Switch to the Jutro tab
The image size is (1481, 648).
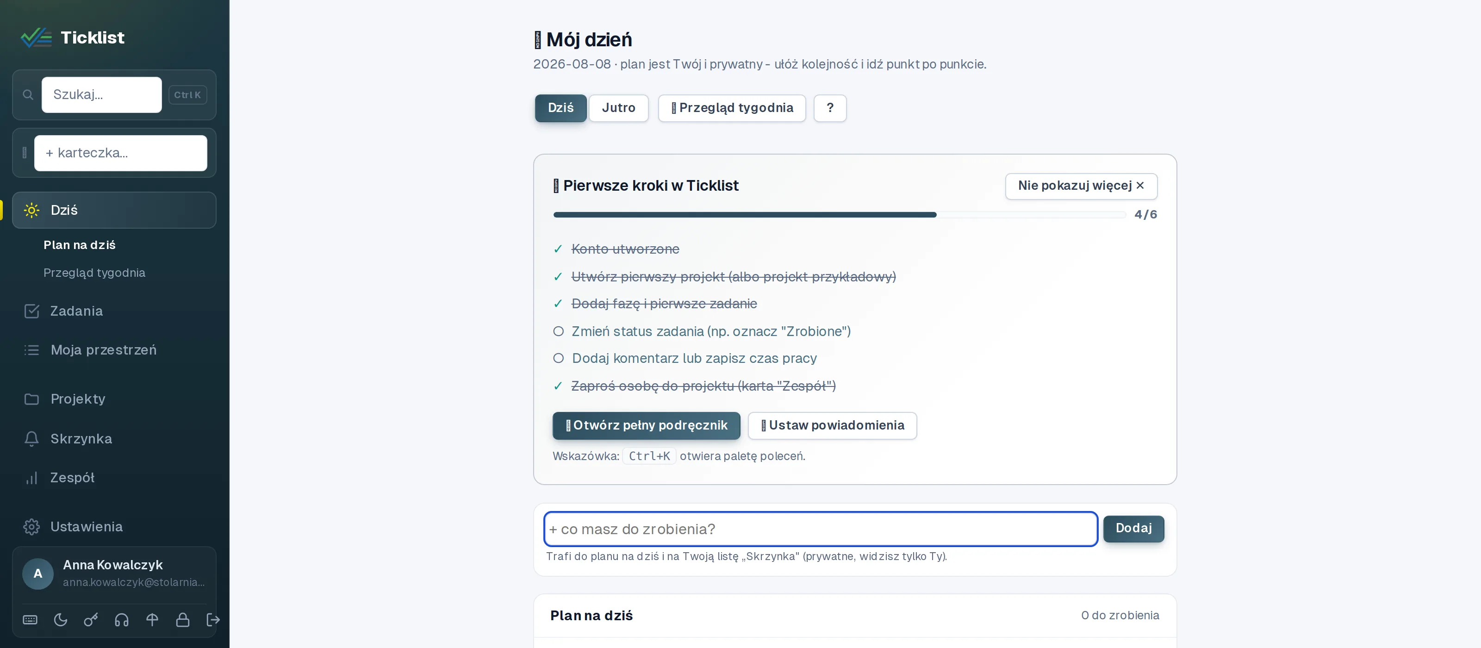coord(619,108)
